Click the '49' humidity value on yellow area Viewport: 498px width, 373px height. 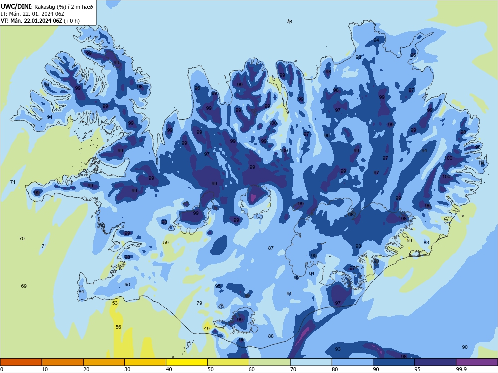pyautogui.click(x=207, y=328)
